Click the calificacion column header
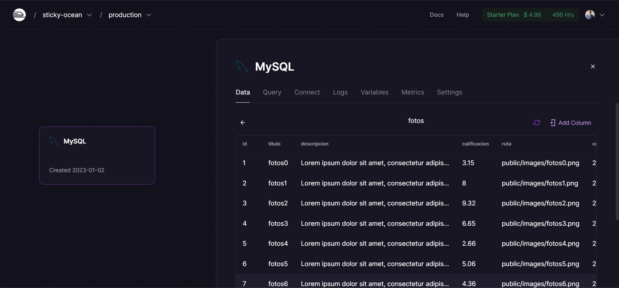 tap(475, 144)
